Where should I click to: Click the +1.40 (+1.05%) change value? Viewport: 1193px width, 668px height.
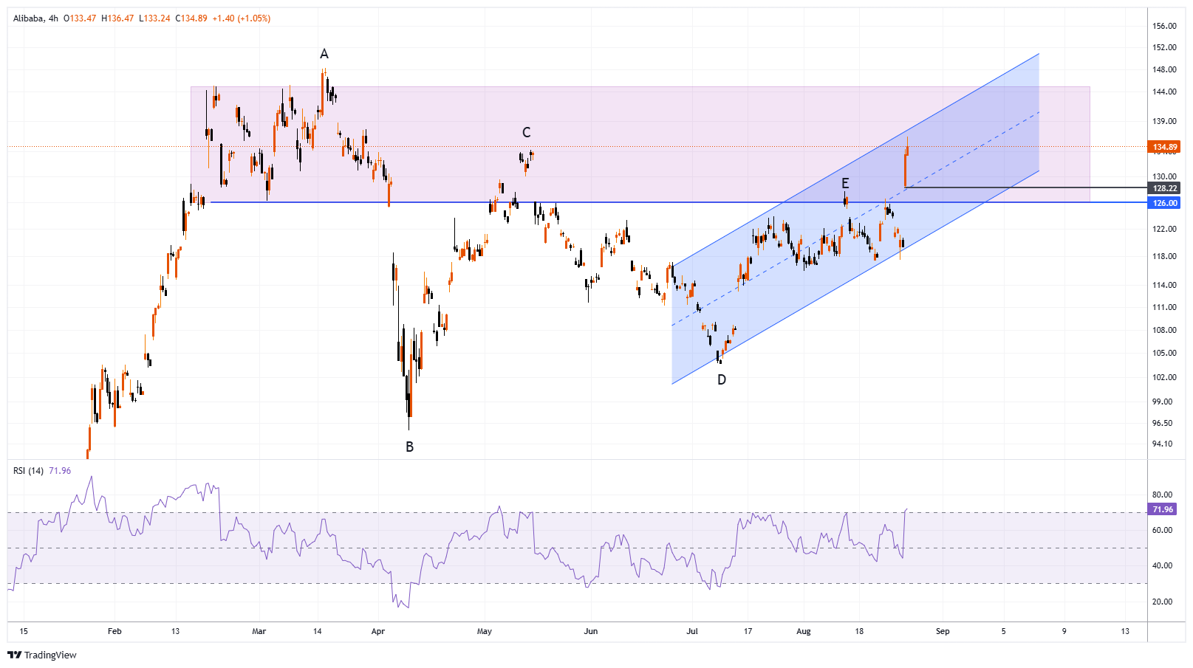242,18
